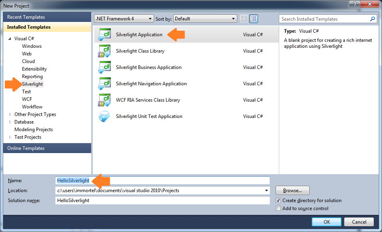Open the Online Templates section
Viewport: 382px width, 232px height.
click(47, 148)
